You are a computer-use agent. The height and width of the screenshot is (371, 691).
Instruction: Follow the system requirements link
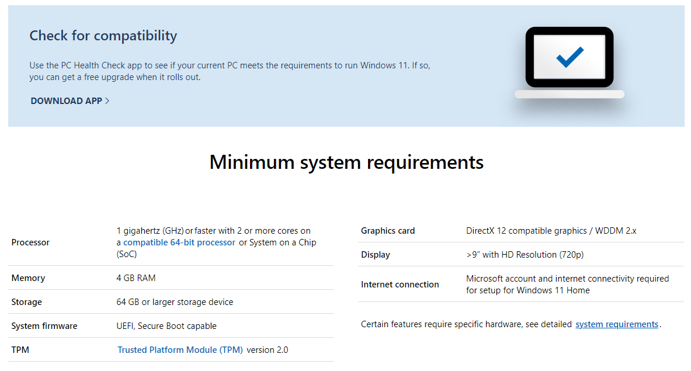617,324
